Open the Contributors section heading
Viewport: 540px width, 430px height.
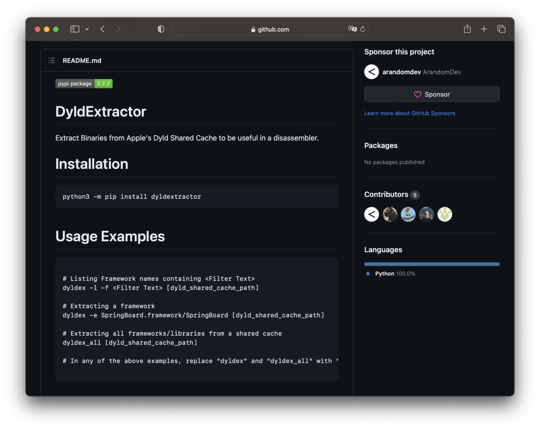tap(386, 194)
